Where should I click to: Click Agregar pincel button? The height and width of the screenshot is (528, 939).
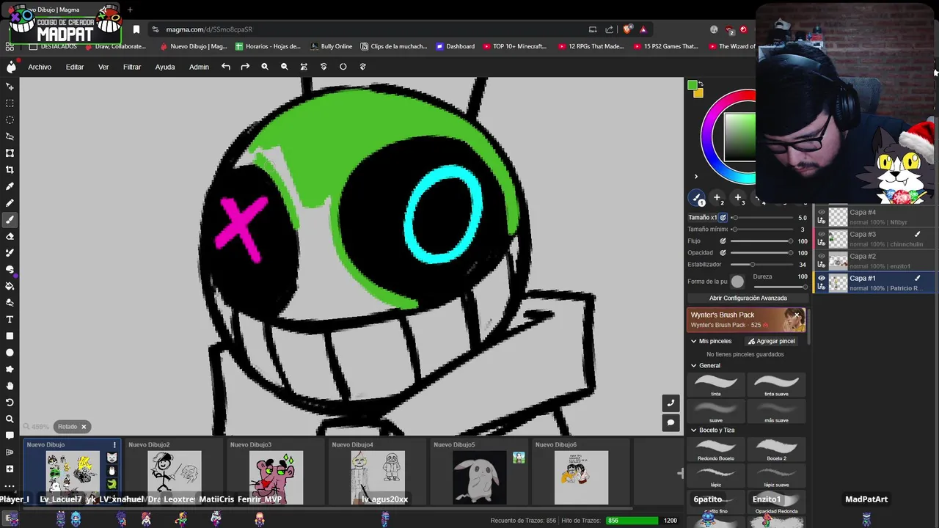pyautogui.click(x=771, y=341)
